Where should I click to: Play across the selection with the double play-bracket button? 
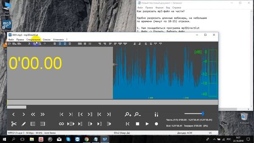tap(71, 124)
